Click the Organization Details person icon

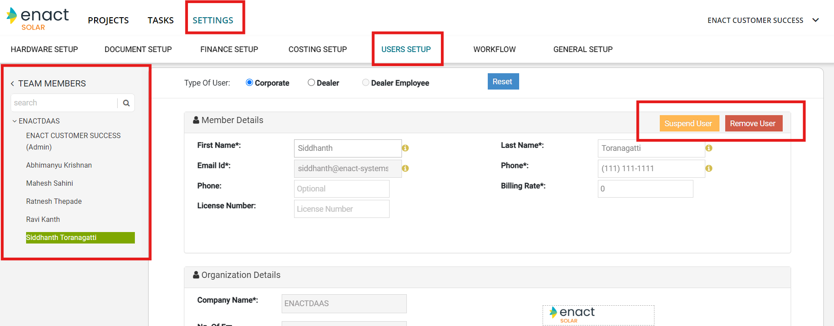coord(196,275)
